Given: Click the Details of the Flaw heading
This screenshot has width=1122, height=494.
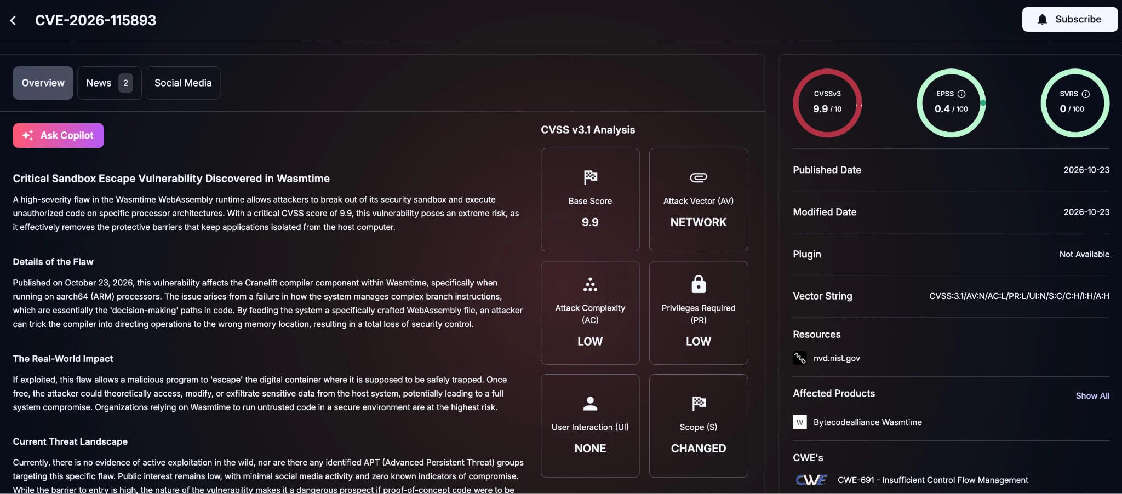Looking at the screenshot, I should coord(53,262).
